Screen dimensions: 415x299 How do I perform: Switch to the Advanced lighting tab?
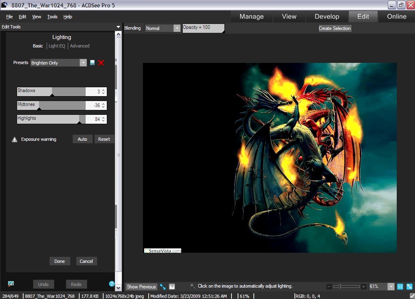point(80,46)
